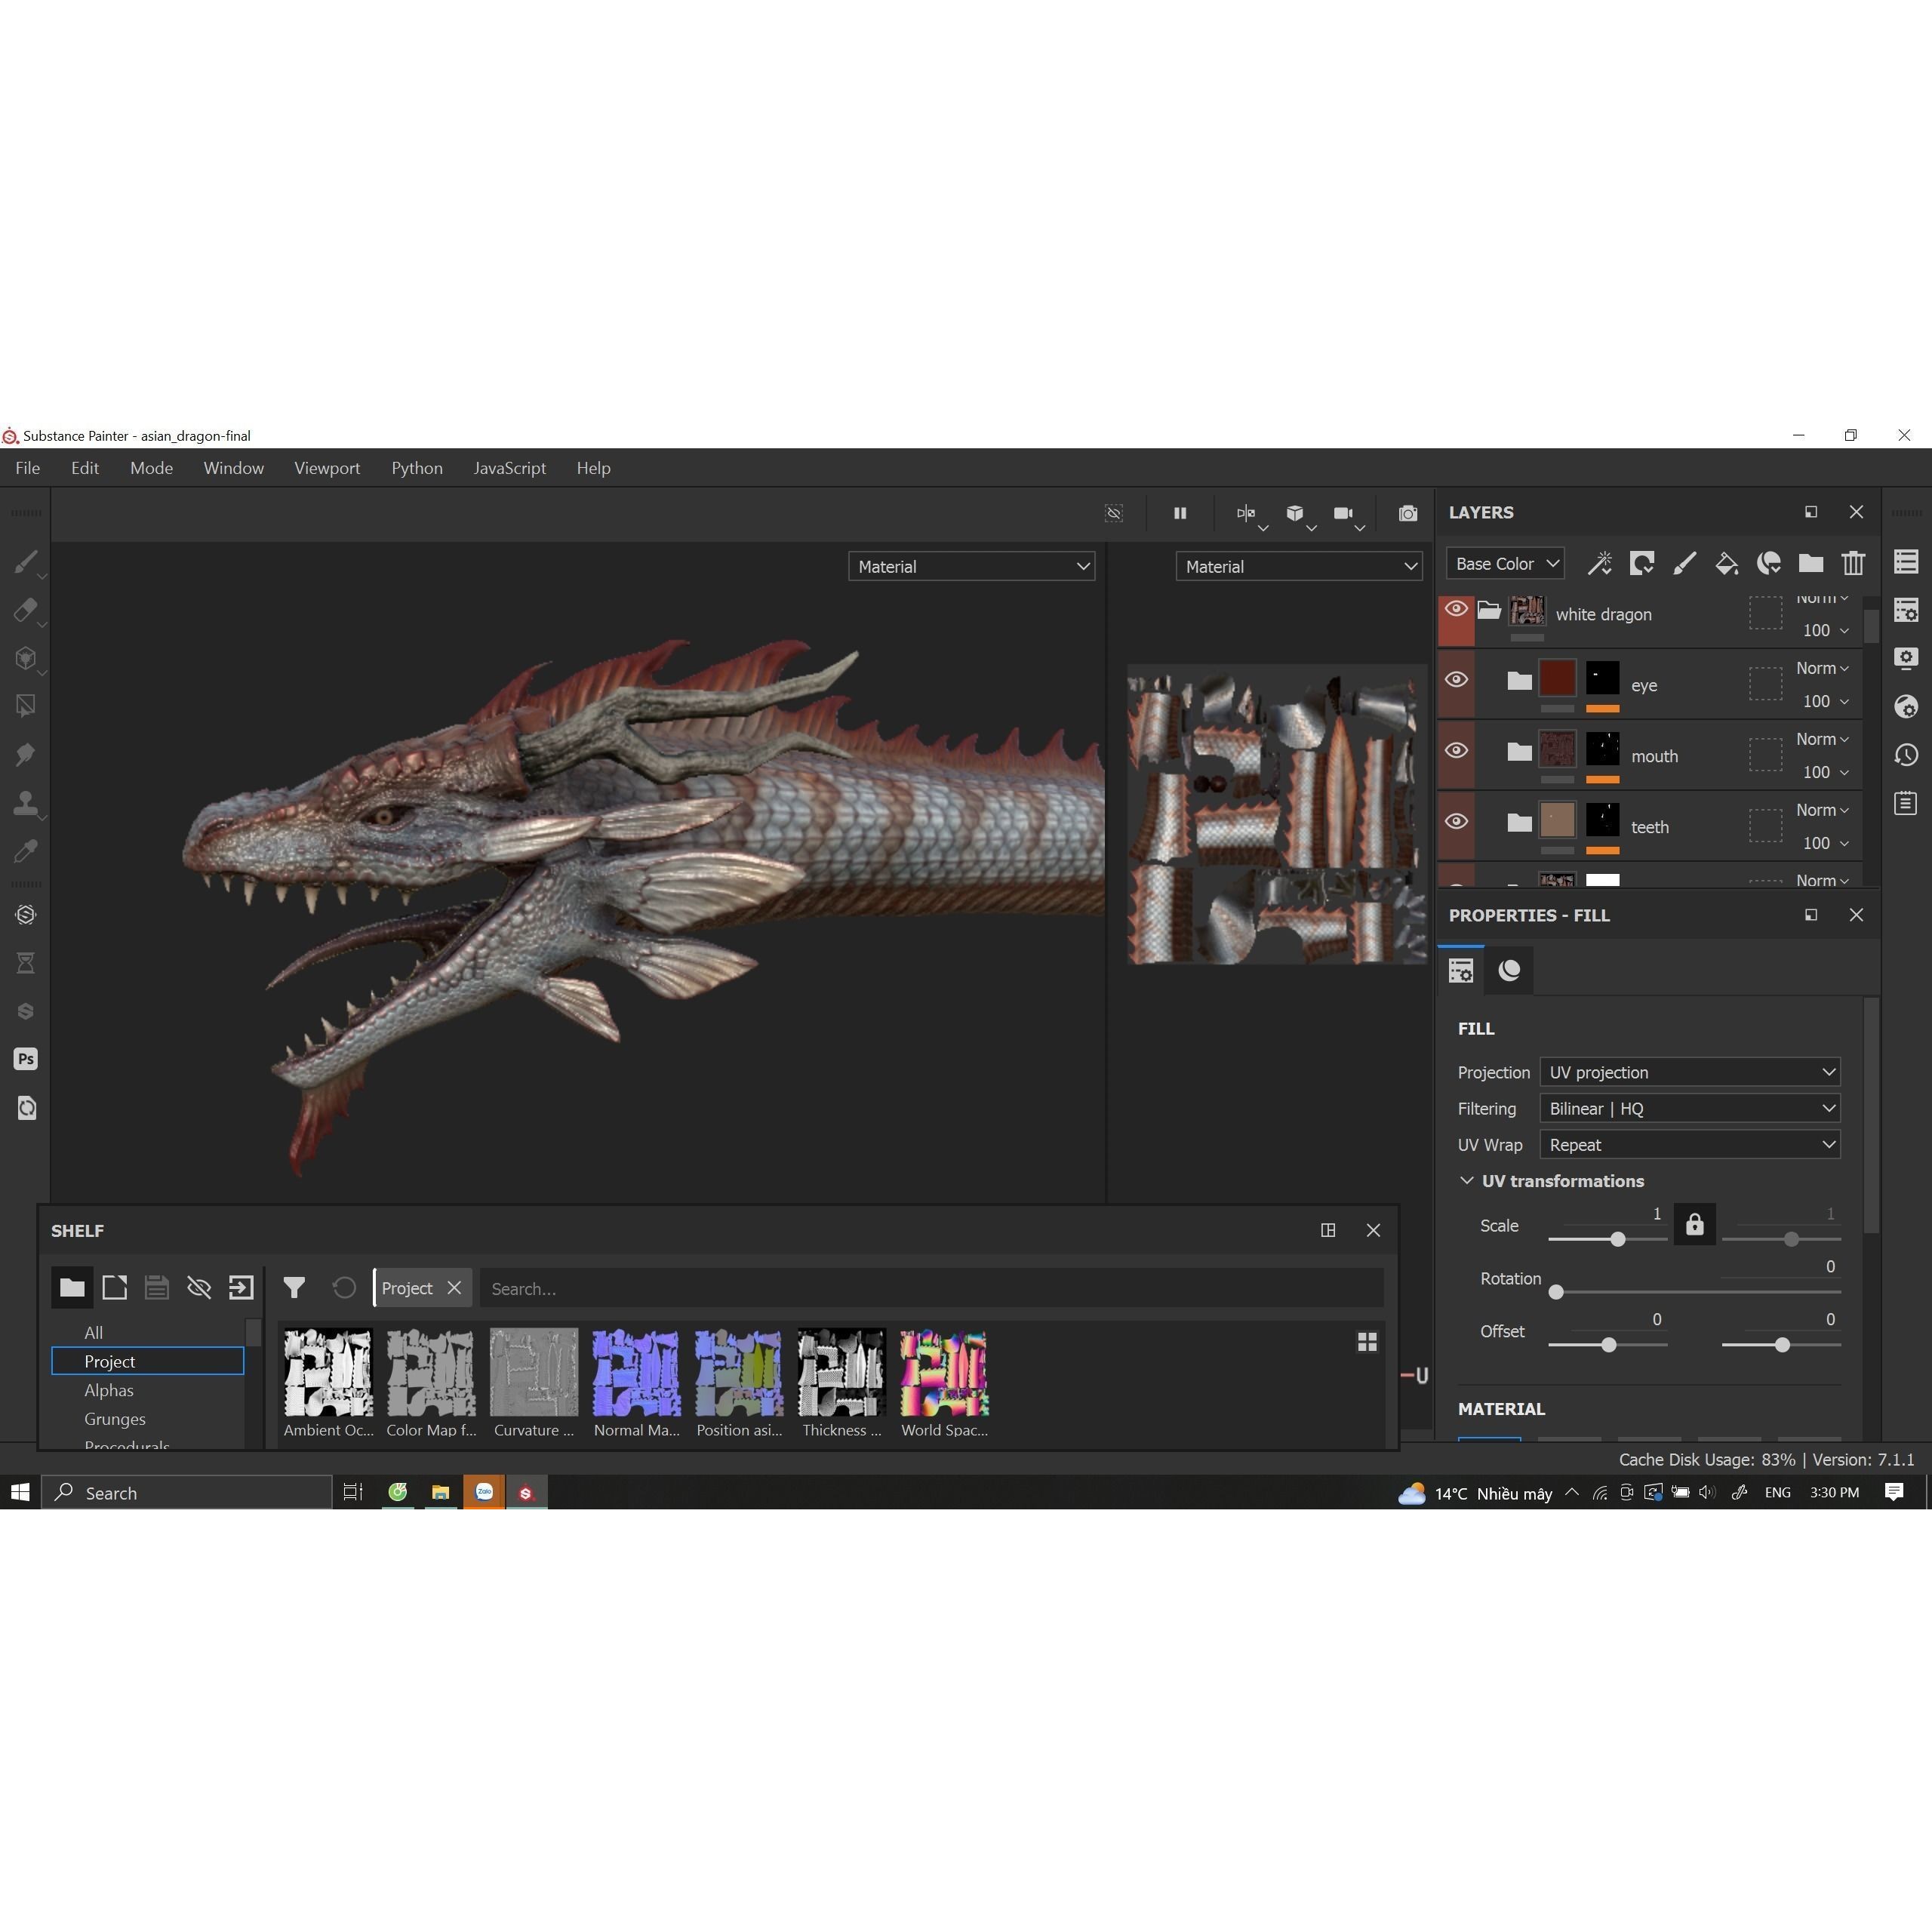Select the Eraser tool
1932x1932 pixels.
pyautogui.click(x=27, y=609)
